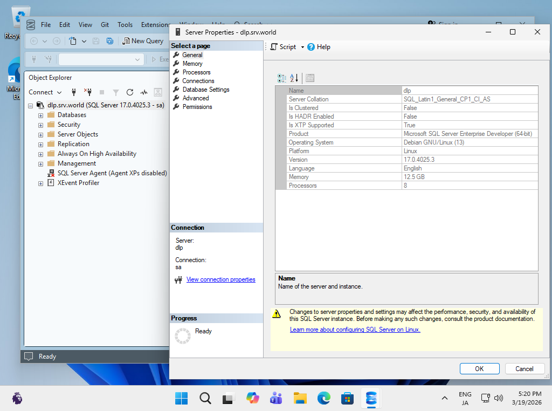Switch property grid to Categorized view

(281, 78)
